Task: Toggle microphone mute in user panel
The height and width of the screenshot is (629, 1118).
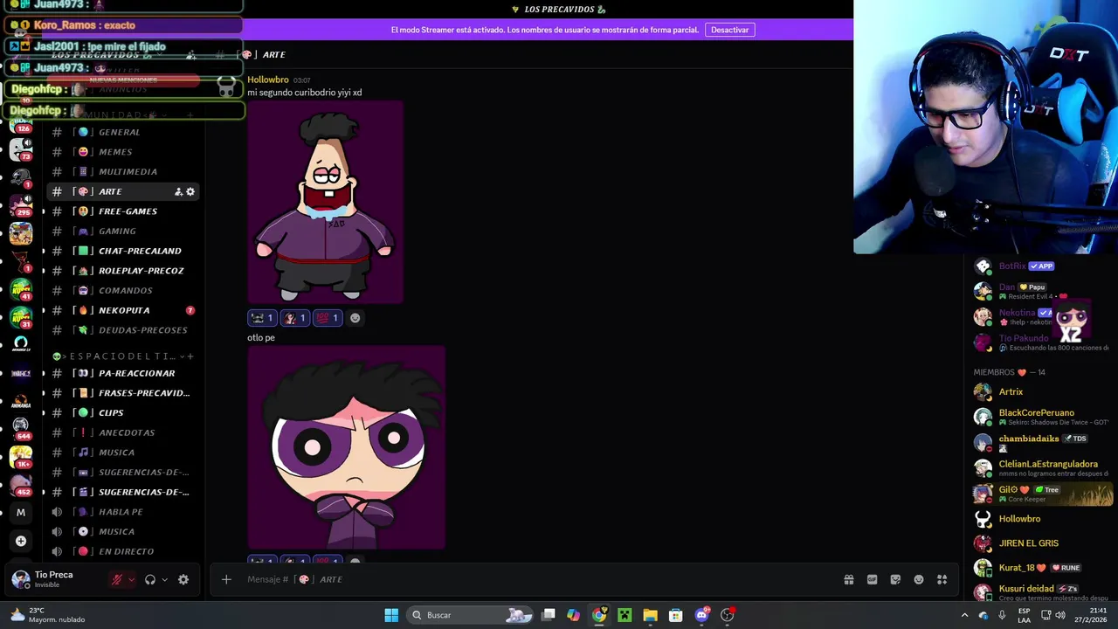Action: (117, 579)
